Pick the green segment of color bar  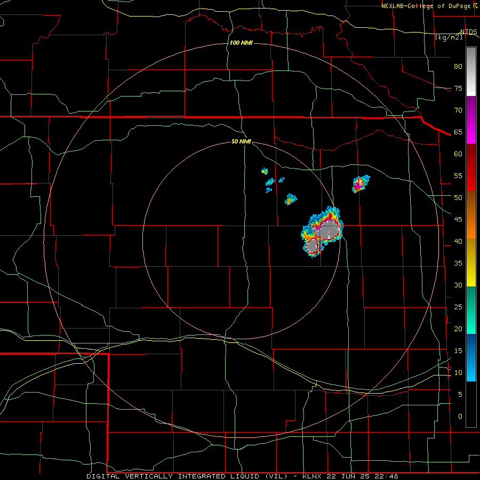pyautogui.click(x=471, y=310)
